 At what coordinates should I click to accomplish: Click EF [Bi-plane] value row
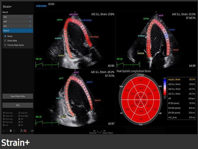[x=181, y=103]
